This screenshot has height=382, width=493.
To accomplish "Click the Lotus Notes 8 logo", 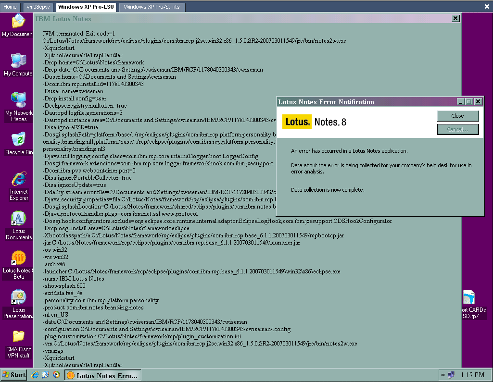I will pos(315,122).
